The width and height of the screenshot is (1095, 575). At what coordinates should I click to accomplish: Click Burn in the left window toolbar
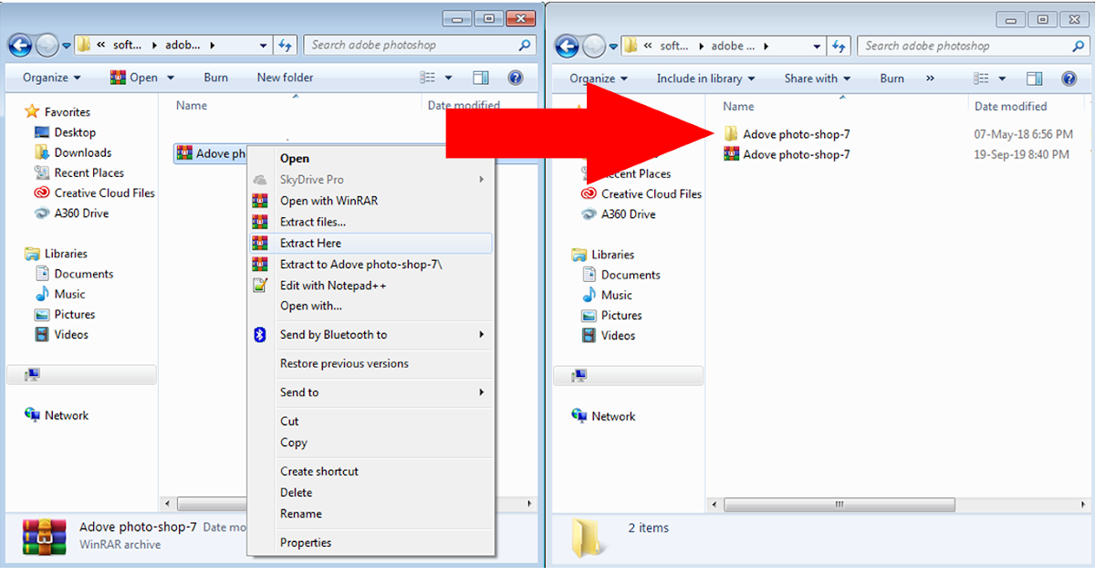point(216,78)
